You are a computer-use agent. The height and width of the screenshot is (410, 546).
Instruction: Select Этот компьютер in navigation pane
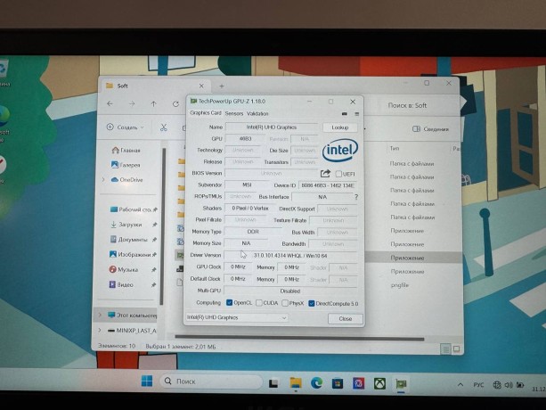coord(133,315)
